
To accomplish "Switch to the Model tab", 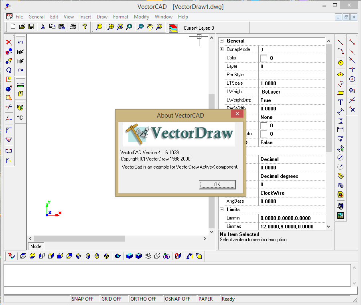I will (x=37, y=246).
